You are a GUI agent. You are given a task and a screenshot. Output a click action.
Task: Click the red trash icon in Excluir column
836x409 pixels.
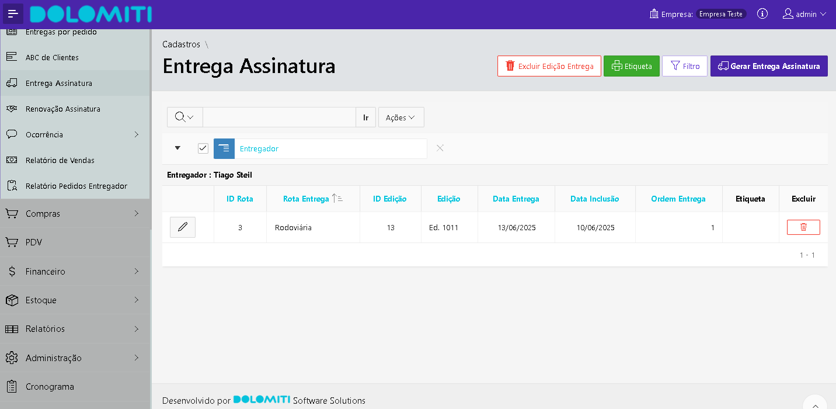coord(803,227)
